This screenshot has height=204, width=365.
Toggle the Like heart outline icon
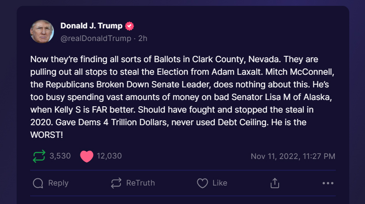click(x=203, y=183)
